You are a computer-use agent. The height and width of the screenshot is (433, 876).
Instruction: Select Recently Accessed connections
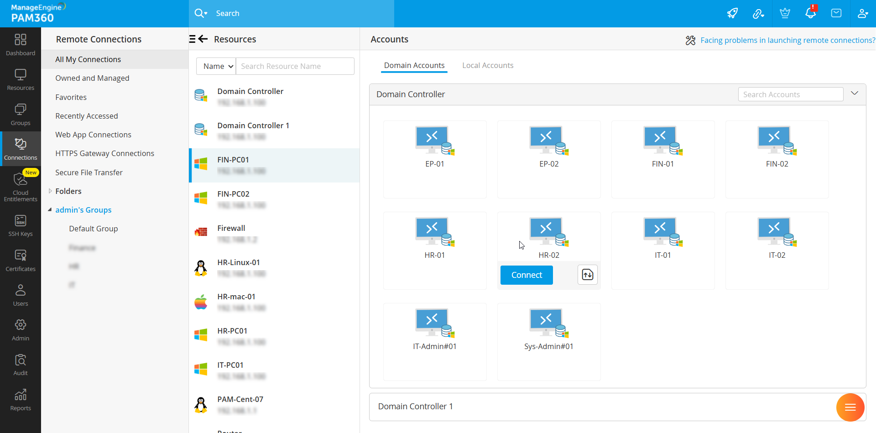pos(87,116)
